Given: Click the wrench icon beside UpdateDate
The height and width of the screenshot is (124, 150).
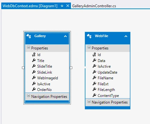Looking at the screenshot, I should (94, 72).
